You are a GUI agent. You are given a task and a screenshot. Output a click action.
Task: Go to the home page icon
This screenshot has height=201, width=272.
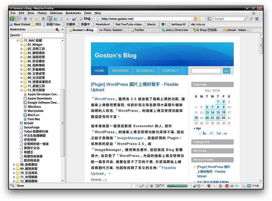[36, 19]
